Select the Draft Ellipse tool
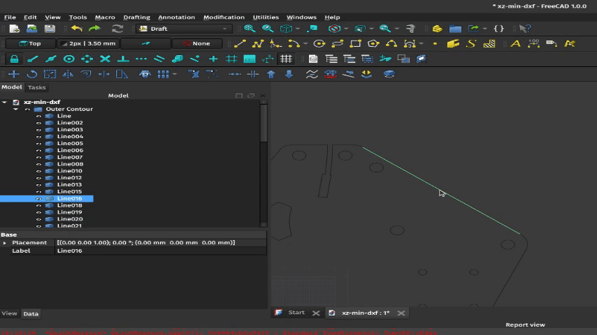 click(x=338, y=44)
